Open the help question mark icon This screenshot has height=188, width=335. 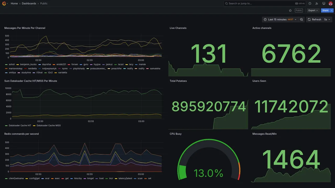(x=310, y=3)
